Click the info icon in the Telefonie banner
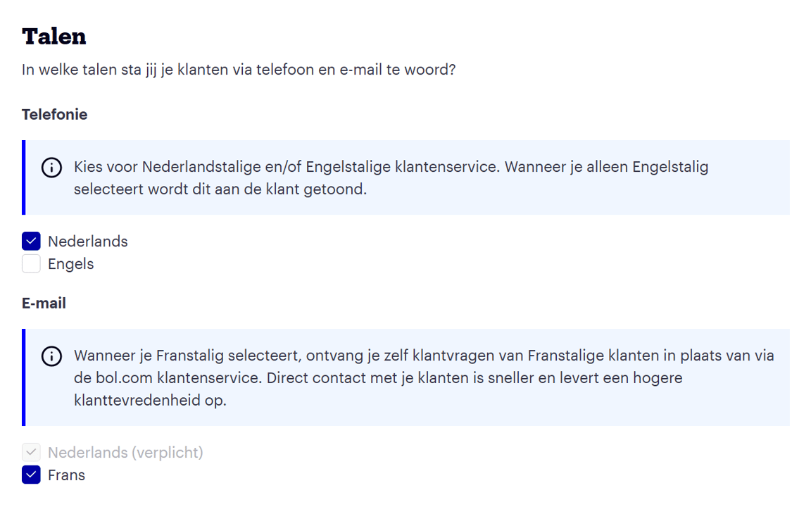The width and height of the screenshot is (811, 507). pos(51,168)
